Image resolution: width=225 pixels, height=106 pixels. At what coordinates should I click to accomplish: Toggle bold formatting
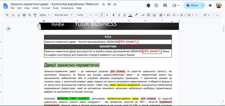pos(113,15)
